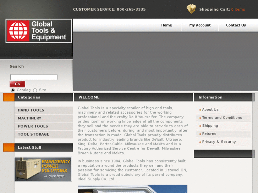Click the arrow icon beside Returns
Screen dimensions: 258x193
[200, 134]
